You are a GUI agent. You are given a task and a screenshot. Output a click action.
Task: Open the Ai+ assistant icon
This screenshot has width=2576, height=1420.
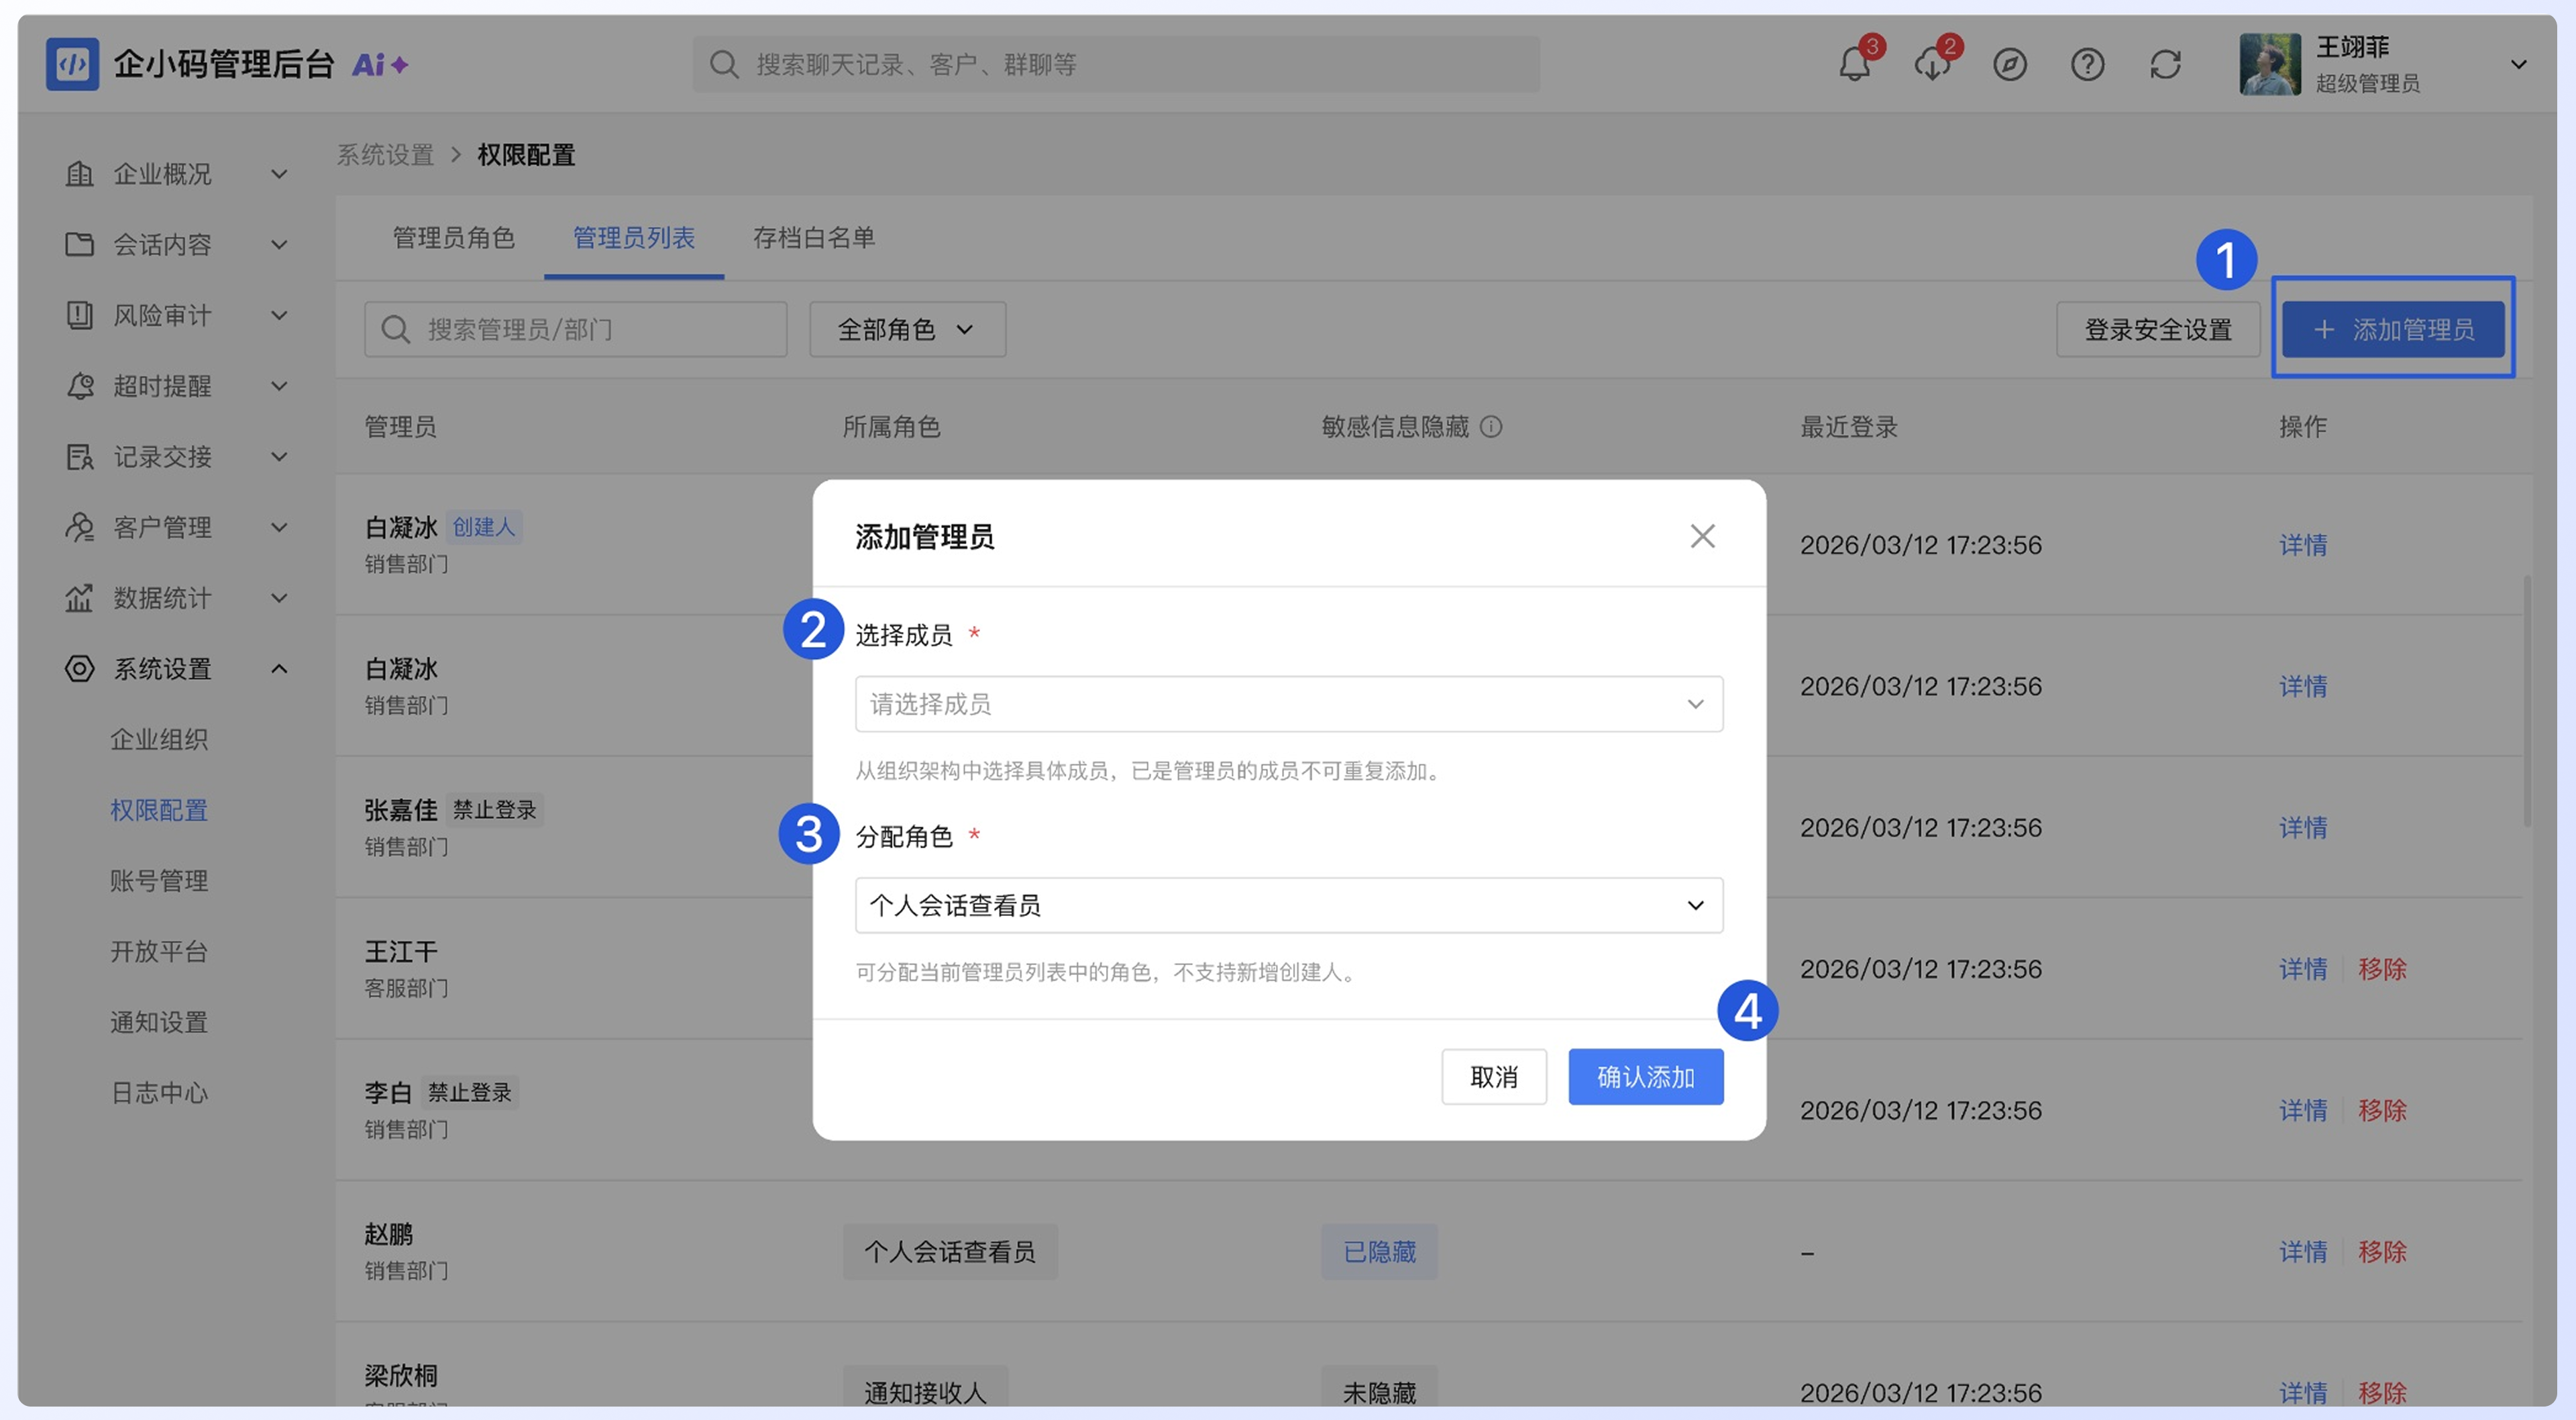pyautogui.click(x=379, y=65)
